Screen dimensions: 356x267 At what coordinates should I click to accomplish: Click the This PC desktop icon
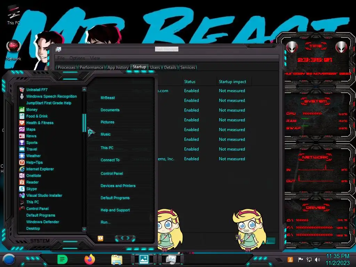pos(14,15)
